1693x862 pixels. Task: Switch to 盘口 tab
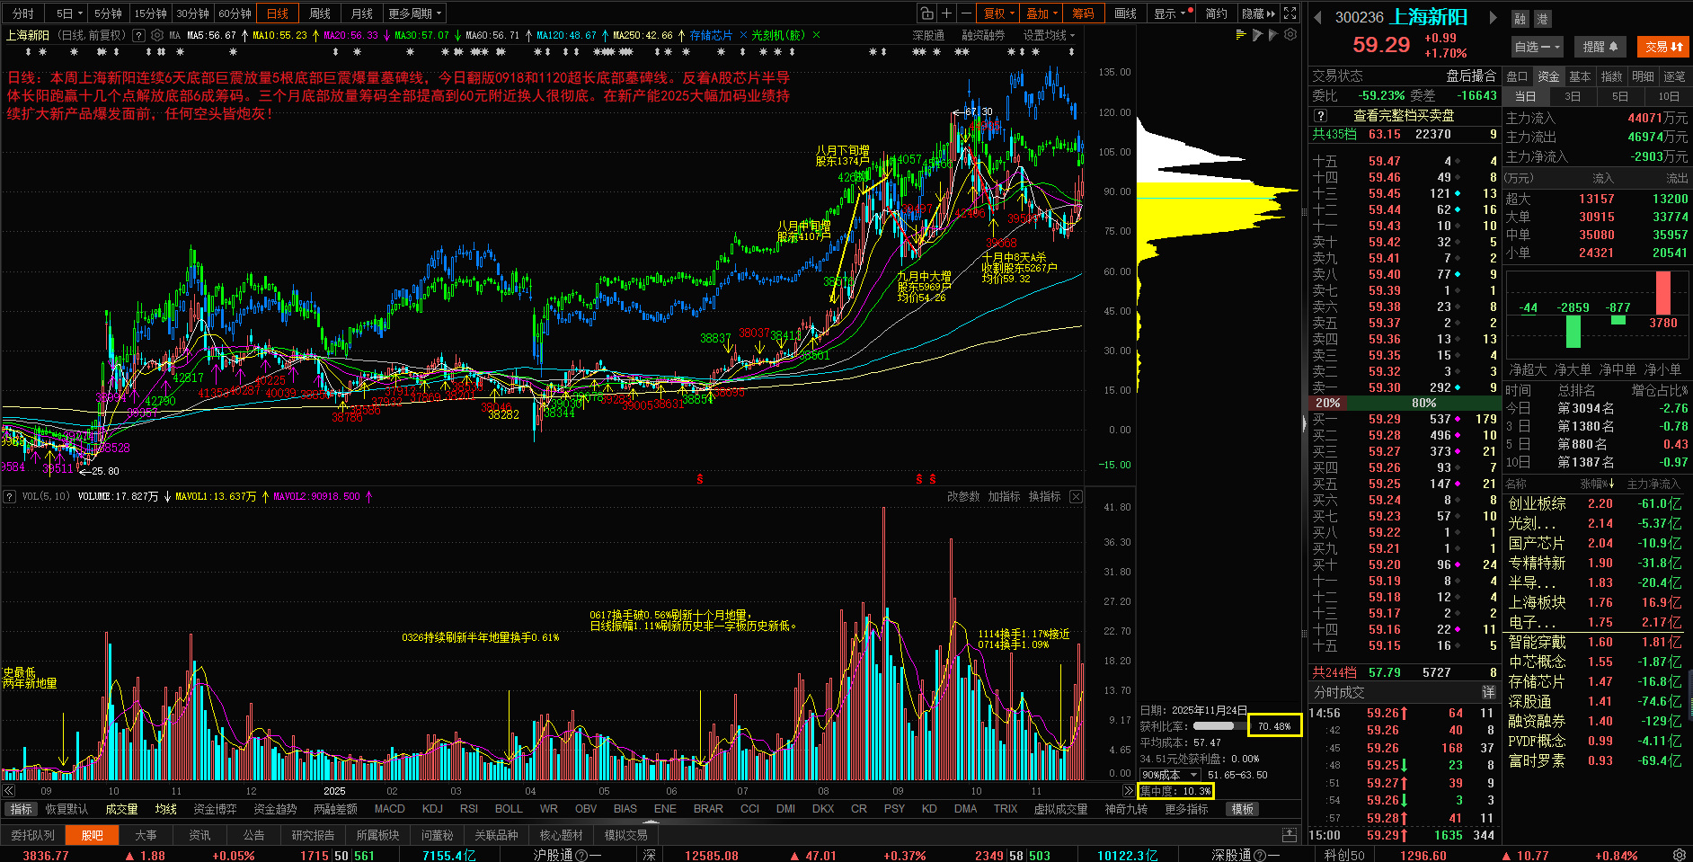pos(1517,76)
